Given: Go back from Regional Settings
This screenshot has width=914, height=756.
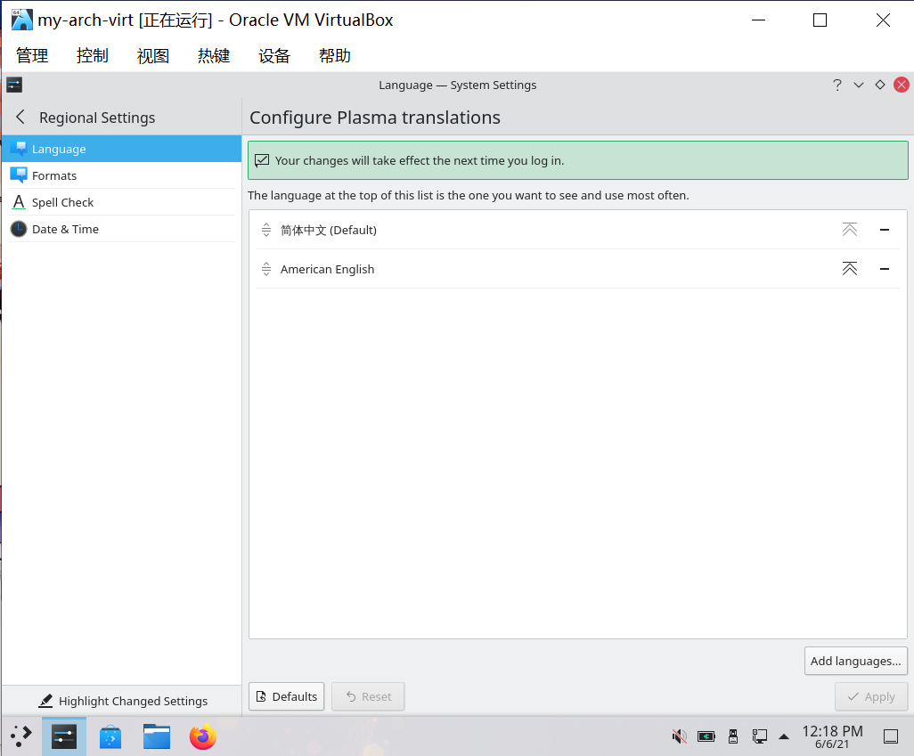Looking at the screenshot, I should click(x=20, y=118).
